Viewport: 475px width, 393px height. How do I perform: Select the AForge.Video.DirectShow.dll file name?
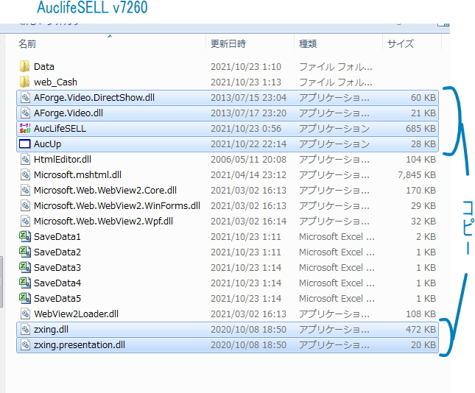pyautogui.click(x=94, y=97)
